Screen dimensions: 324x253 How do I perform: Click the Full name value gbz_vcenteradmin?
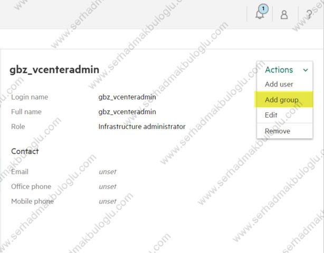click(x=127, y=112)
